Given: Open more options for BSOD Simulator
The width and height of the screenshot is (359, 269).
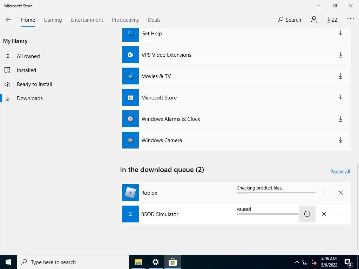Looking at the screenshot, I should 341,214.
